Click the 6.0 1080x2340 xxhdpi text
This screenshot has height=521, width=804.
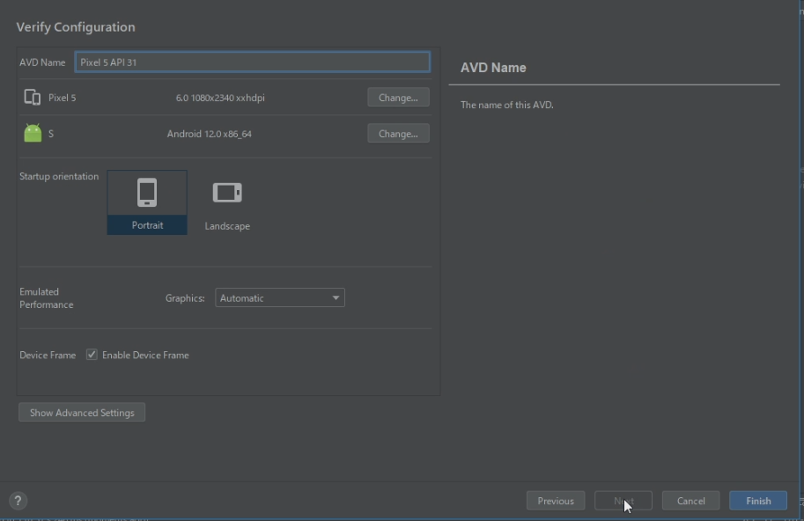[x=220, y=98]
